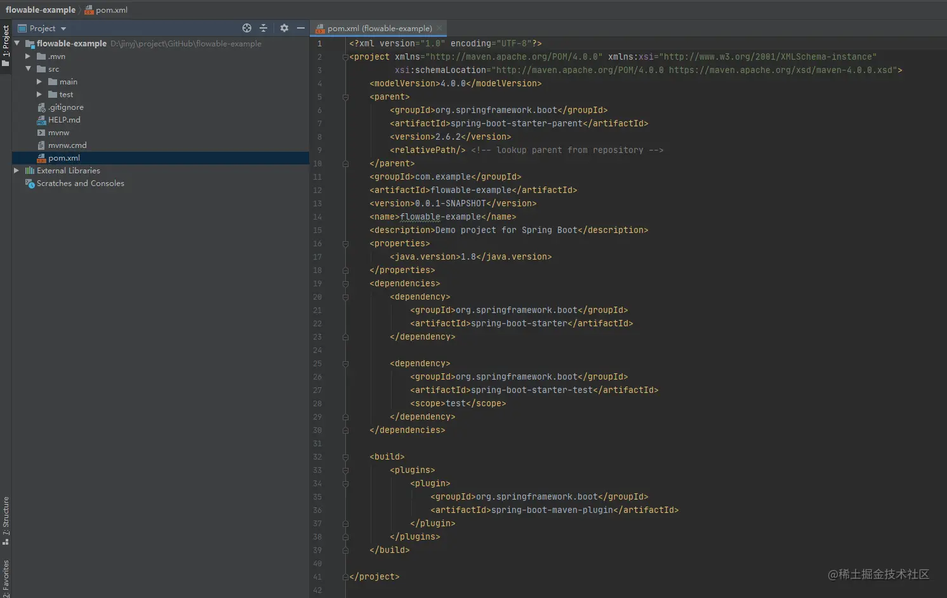Click the Maven icon beside pom.xml breadcrumb

tap(90, 10)
